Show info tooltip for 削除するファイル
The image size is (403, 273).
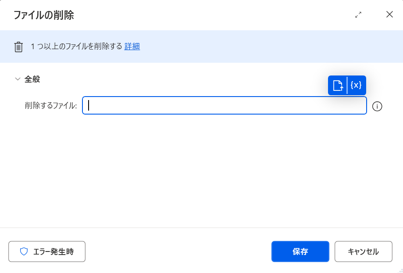tap(377, 106)
